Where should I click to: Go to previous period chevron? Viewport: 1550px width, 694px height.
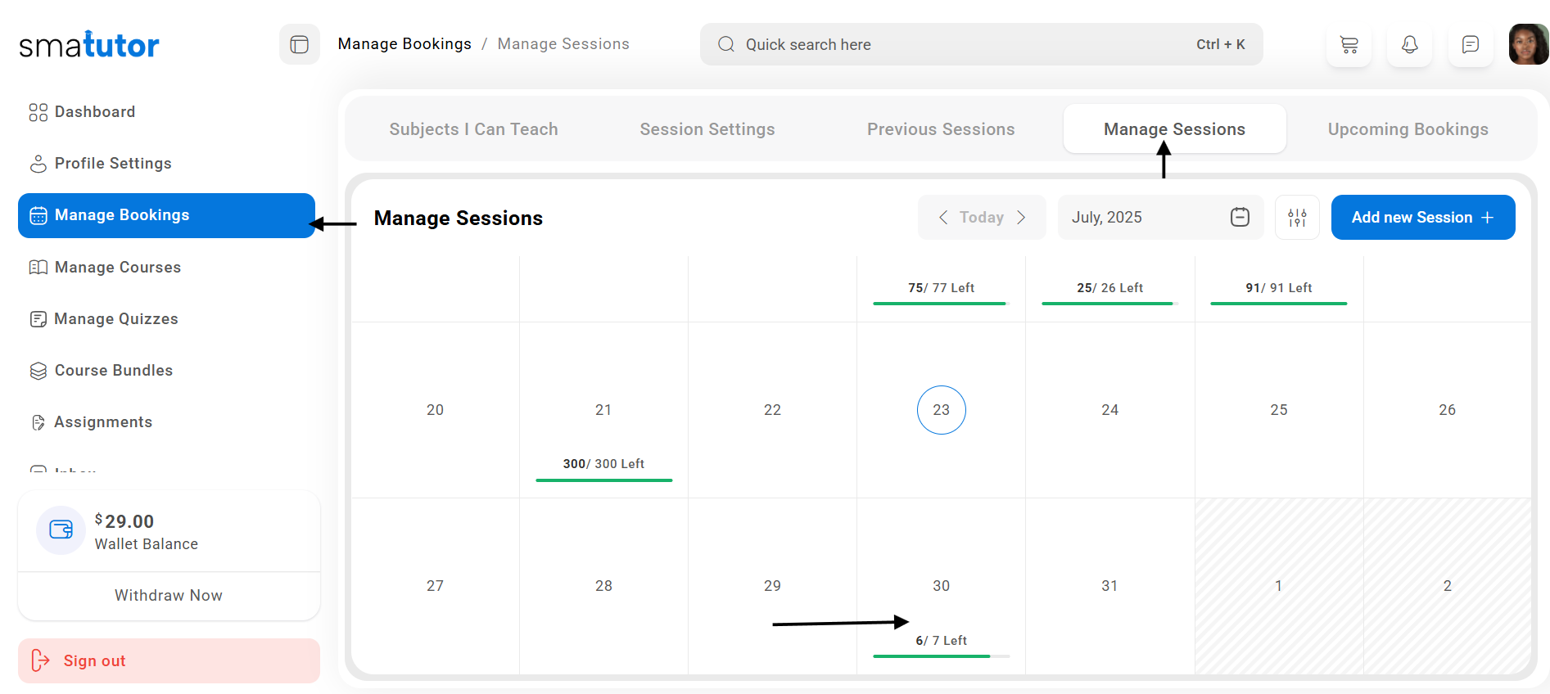tap(943, 217)
